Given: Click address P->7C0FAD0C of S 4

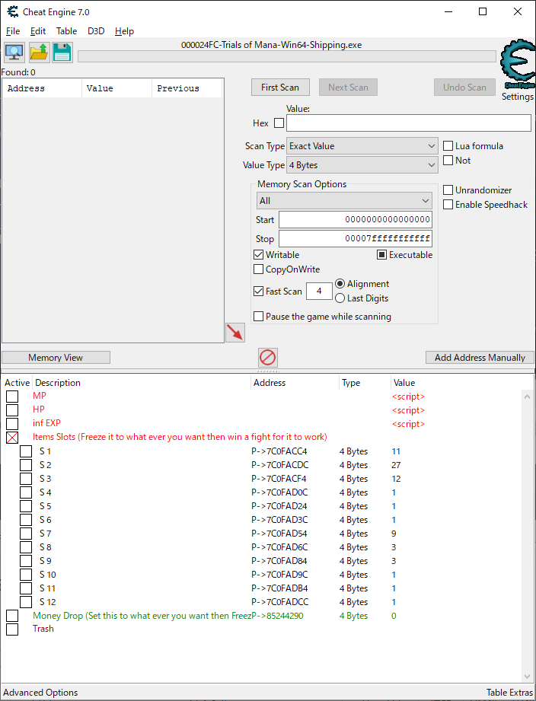Looking at the screenshot, I should [x=279, y=492].
